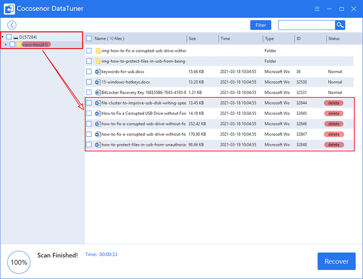Sort by the Time column header
Screen dimensions: 363x279
pyautogui.click(x=225, y=39)
